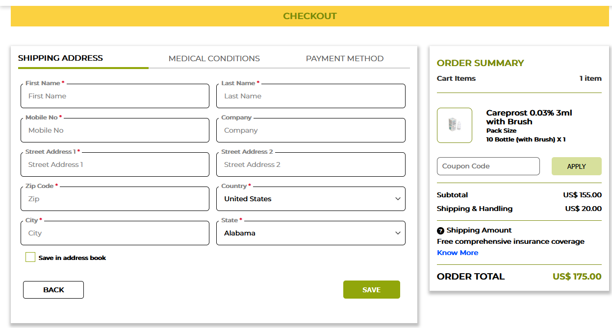This screenshot has width=612, height=328.
Task: Focus the First Name input field
Action: [115, 96]
